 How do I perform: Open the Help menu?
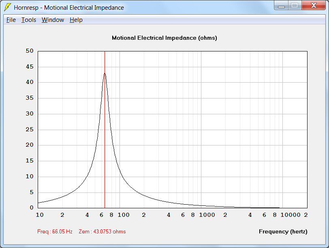click(76, 20)
